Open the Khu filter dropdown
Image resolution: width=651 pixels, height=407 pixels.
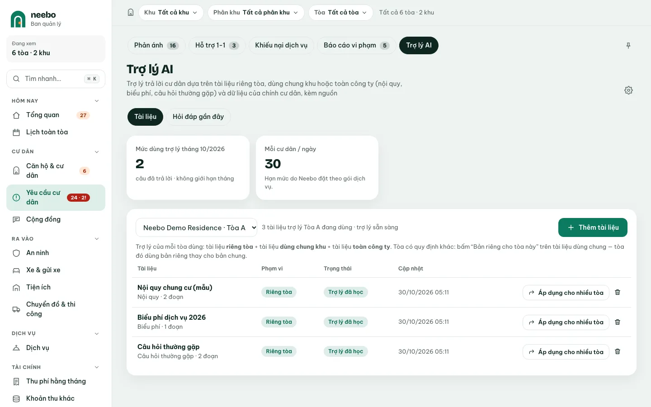point(171,13)
